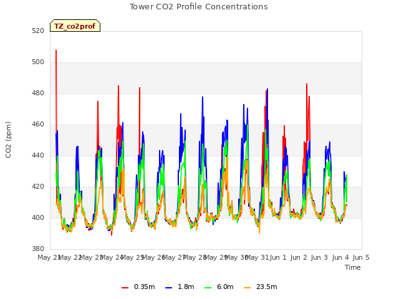Click the Jun 5 x-axis tick label

tap(361, 257)
